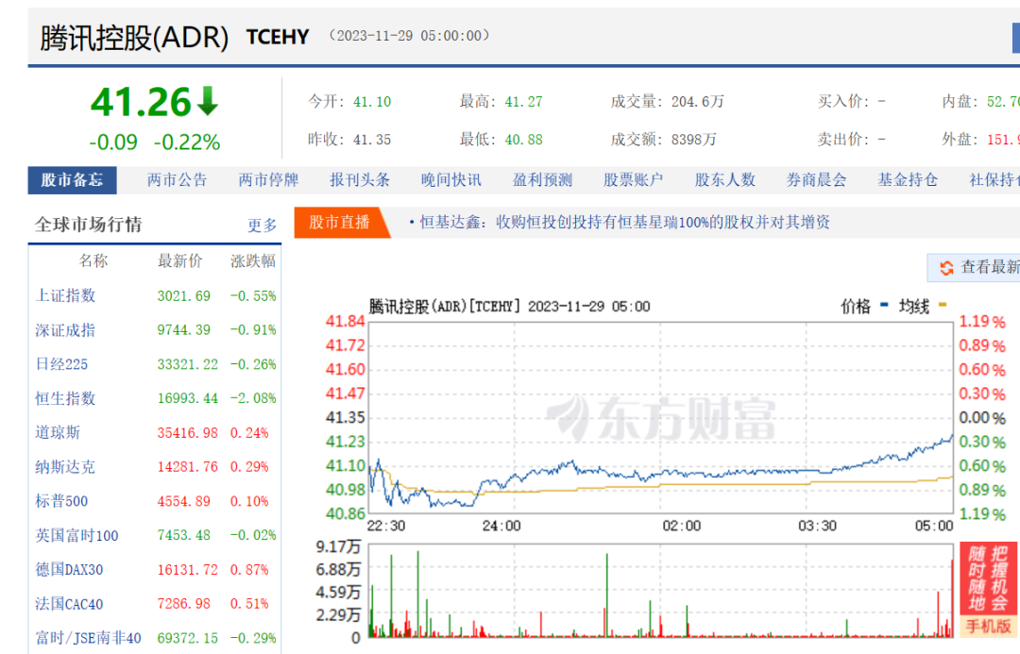Click the 名称 column header
1020x654 pixels.
93,261
